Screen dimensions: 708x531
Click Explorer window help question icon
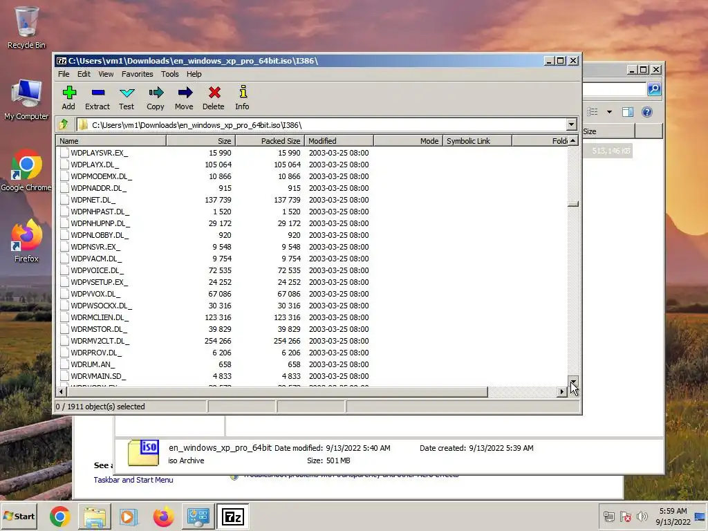(647, 112)
